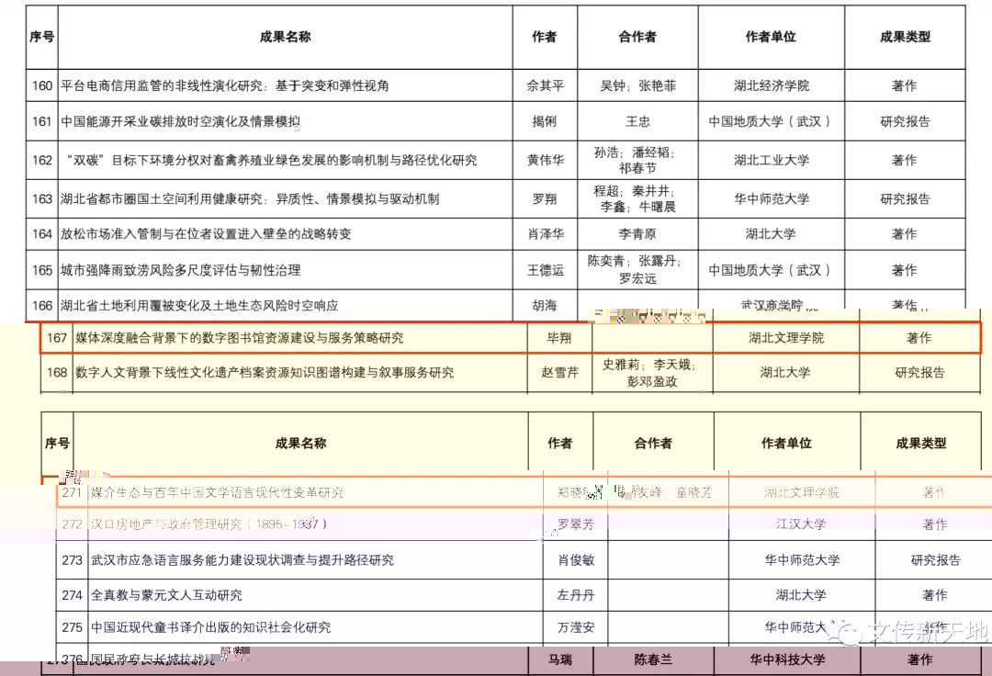The height and width of the screenshot is (676, 992).
Task: Click the '江汉大学' cell
Action: [x=801, y=524]
